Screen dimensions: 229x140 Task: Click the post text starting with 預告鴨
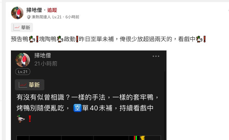tap(108, 39)
